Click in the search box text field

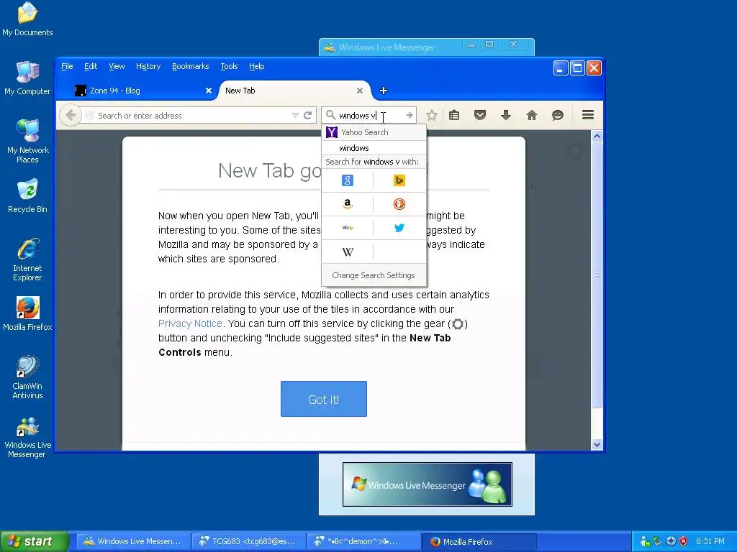coord(370,116)
